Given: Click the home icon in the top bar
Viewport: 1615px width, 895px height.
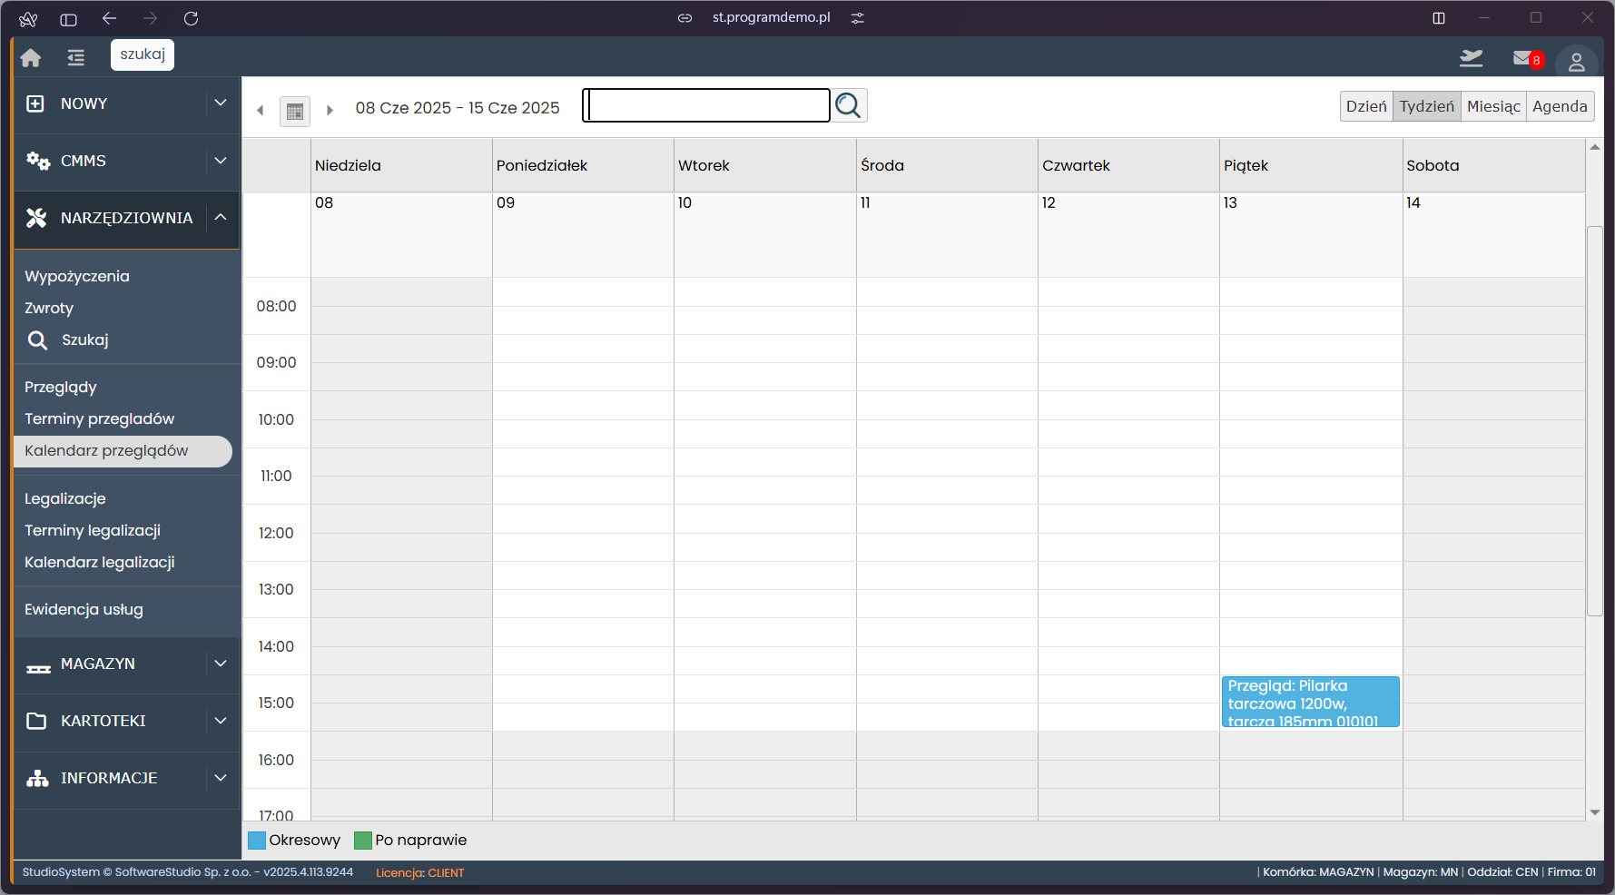Looking at the screenshot, I should (31, 57).
